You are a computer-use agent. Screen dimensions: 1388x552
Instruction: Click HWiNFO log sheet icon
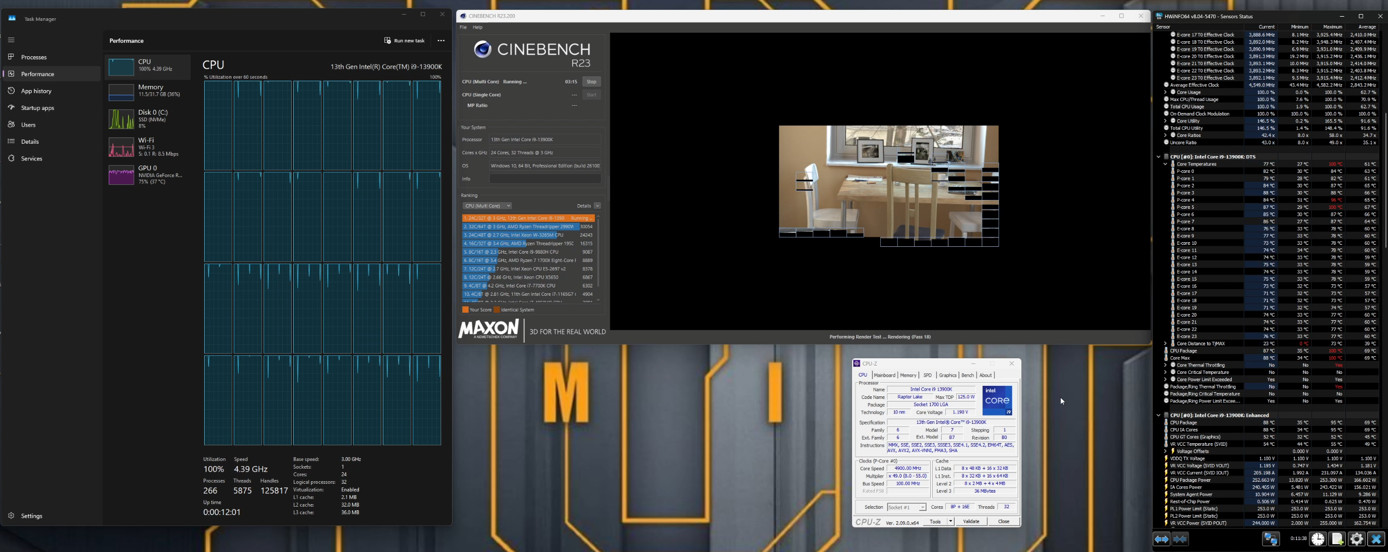tap(1337, 539)
